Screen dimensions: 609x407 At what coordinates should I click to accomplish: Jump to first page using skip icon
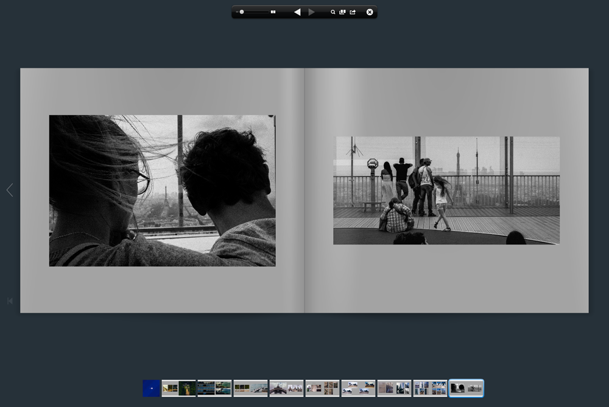10,301
